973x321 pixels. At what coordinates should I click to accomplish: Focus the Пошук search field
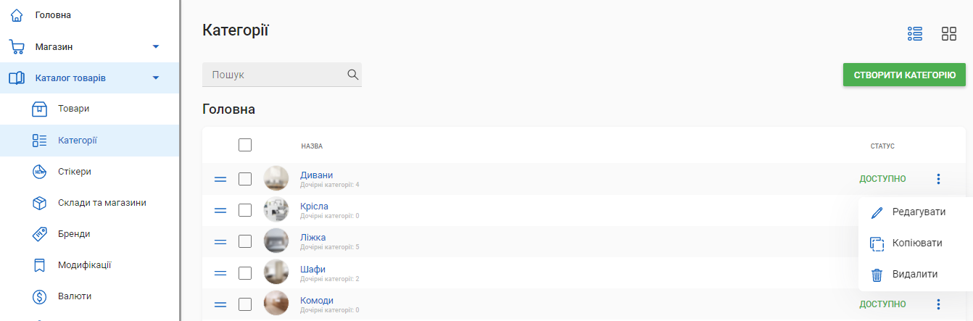pyautogui.click(x=276, y=75)
